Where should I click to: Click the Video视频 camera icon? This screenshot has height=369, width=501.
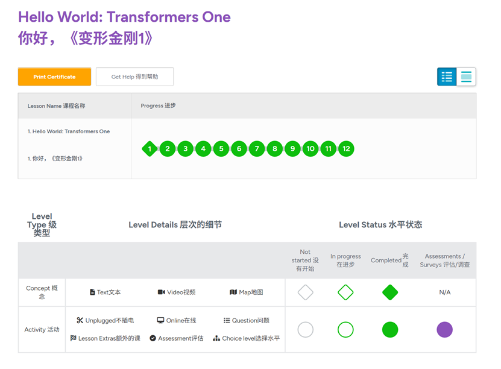(x=162, y=292)
